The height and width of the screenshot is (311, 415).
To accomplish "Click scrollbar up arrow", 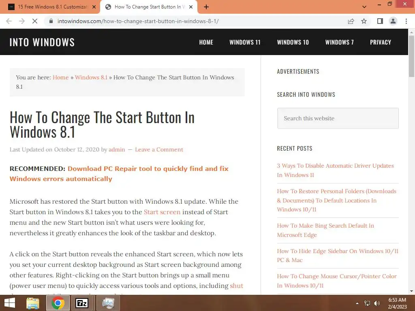I will [412, 32].
